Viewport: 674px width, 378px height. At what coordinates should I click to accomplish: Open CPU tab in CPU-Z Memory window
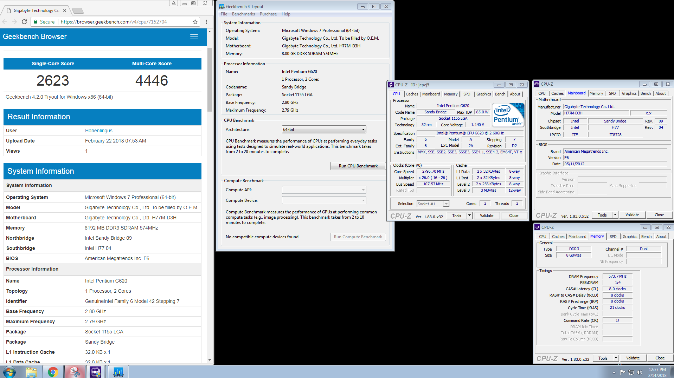(543, 237)
